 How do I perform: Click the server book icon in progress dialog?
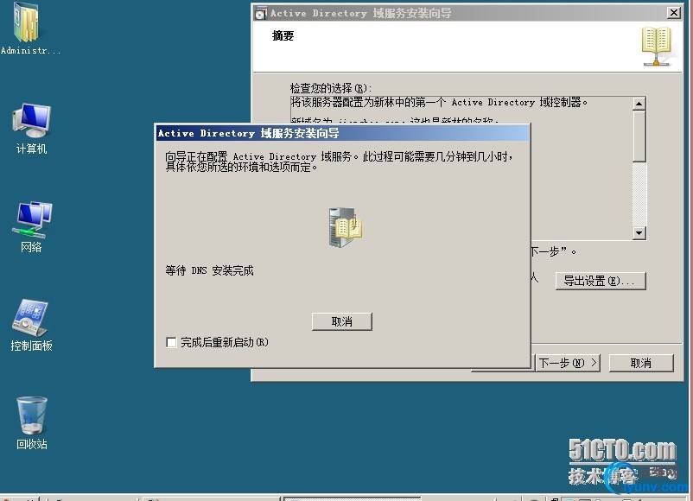345,227
